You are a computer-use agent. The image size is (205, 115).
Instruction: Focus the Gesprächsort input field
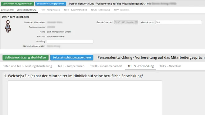pyautogui.click(x=179, y=22)
